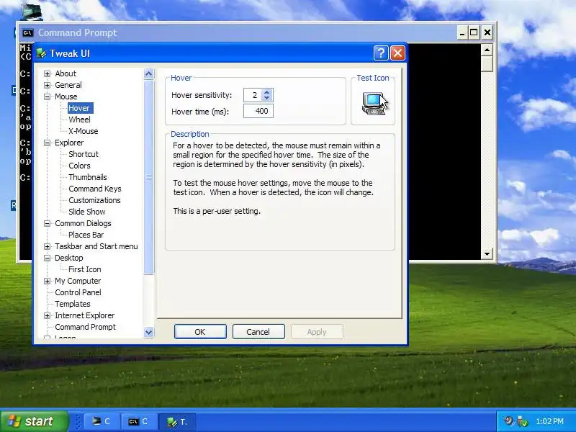Click Command Prompt scrollbar up arrow
The image size is (576, 432).
tap(487, 50)
